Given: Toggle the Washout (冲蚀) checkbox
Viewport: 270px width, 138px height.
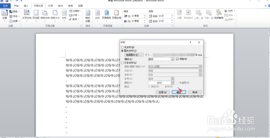Looking at the screenshot, I should point(177,59).
